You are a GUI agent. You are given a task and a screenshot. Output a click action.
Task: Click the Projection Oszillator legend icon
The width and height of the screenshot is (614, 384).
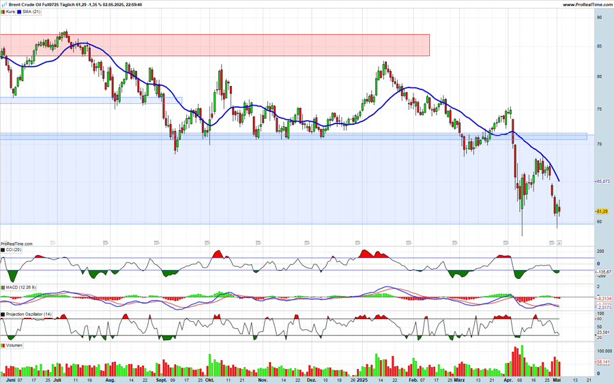(3, 314)
